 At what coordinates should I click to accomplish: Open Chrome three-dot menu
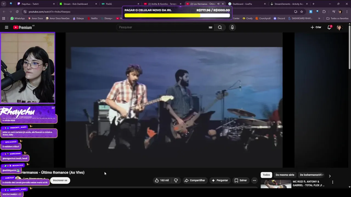tap(347, 12)
